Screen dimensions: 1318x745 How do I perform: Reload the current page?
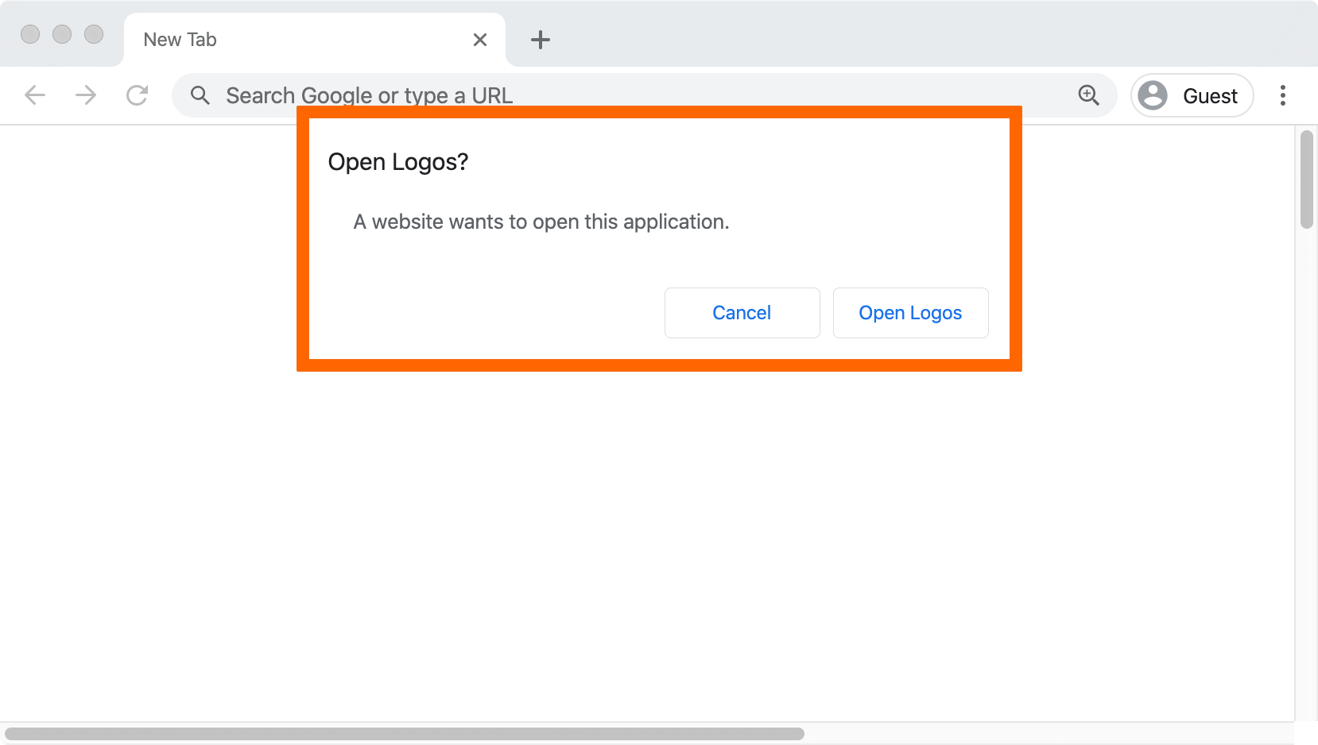138,96
